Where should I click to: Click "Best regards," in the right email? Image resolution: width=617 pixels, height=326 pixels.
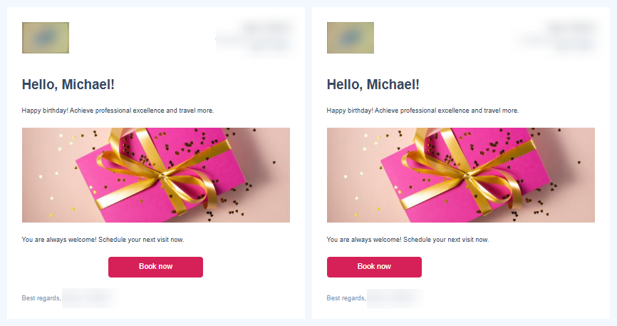346,297
